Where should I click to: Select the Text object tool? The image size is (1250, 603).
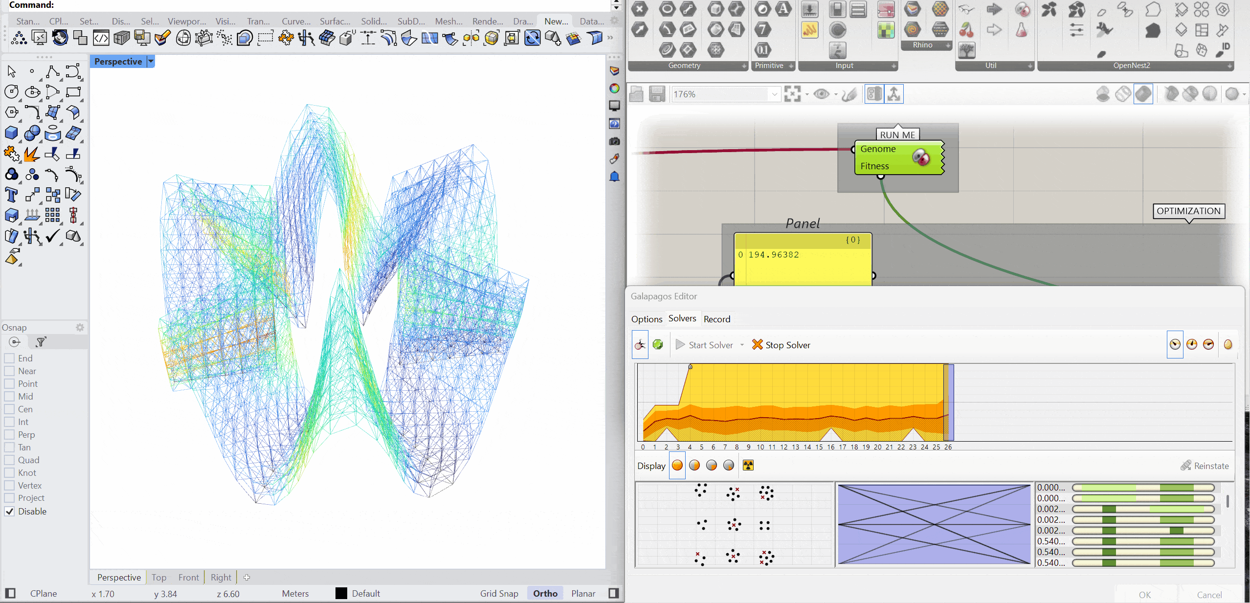pyautogui.click(x=11, y=195)
